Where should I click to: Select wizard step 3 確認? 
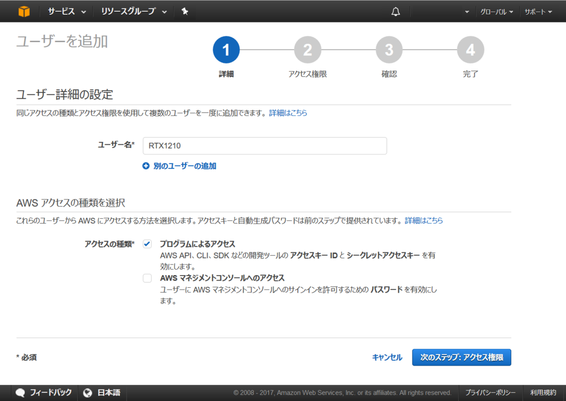pyautogui.click(x=389, y=50)
